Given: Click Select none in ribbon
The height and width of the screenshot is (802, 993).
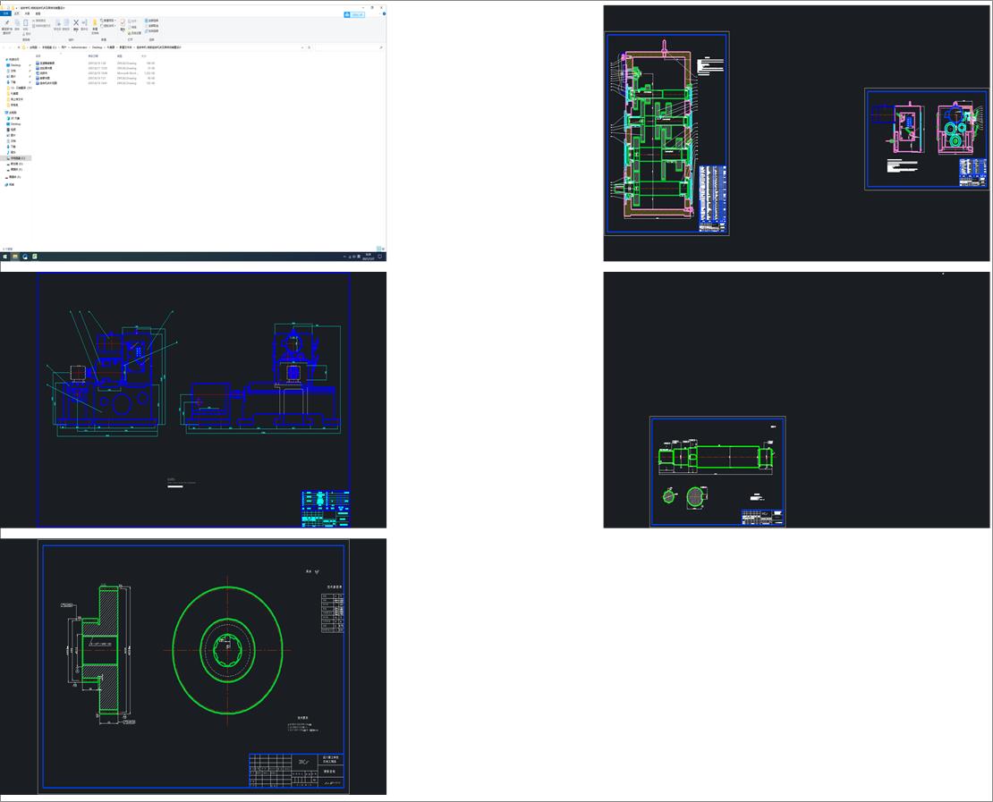Looking at the screenshot, I should pyautogui.click(x=151, y=26).
